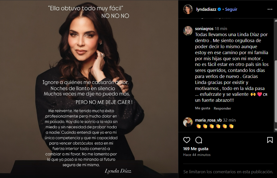Save the post with the bookmark icon
277x178 pixels.
[x=270, y=140]
